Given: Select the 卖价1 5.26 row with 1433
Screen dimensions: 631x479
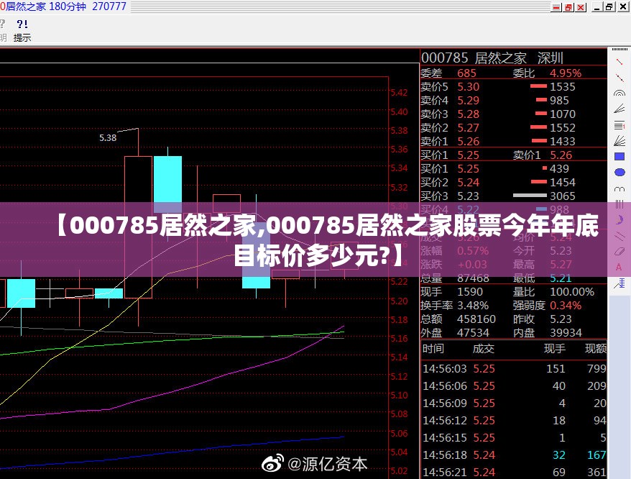Looking at the screenshot, I should click(513, 142).
